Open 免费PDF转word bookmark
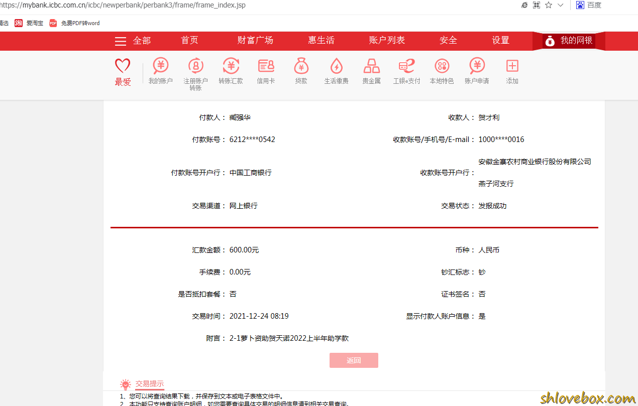 click(75, 23)
